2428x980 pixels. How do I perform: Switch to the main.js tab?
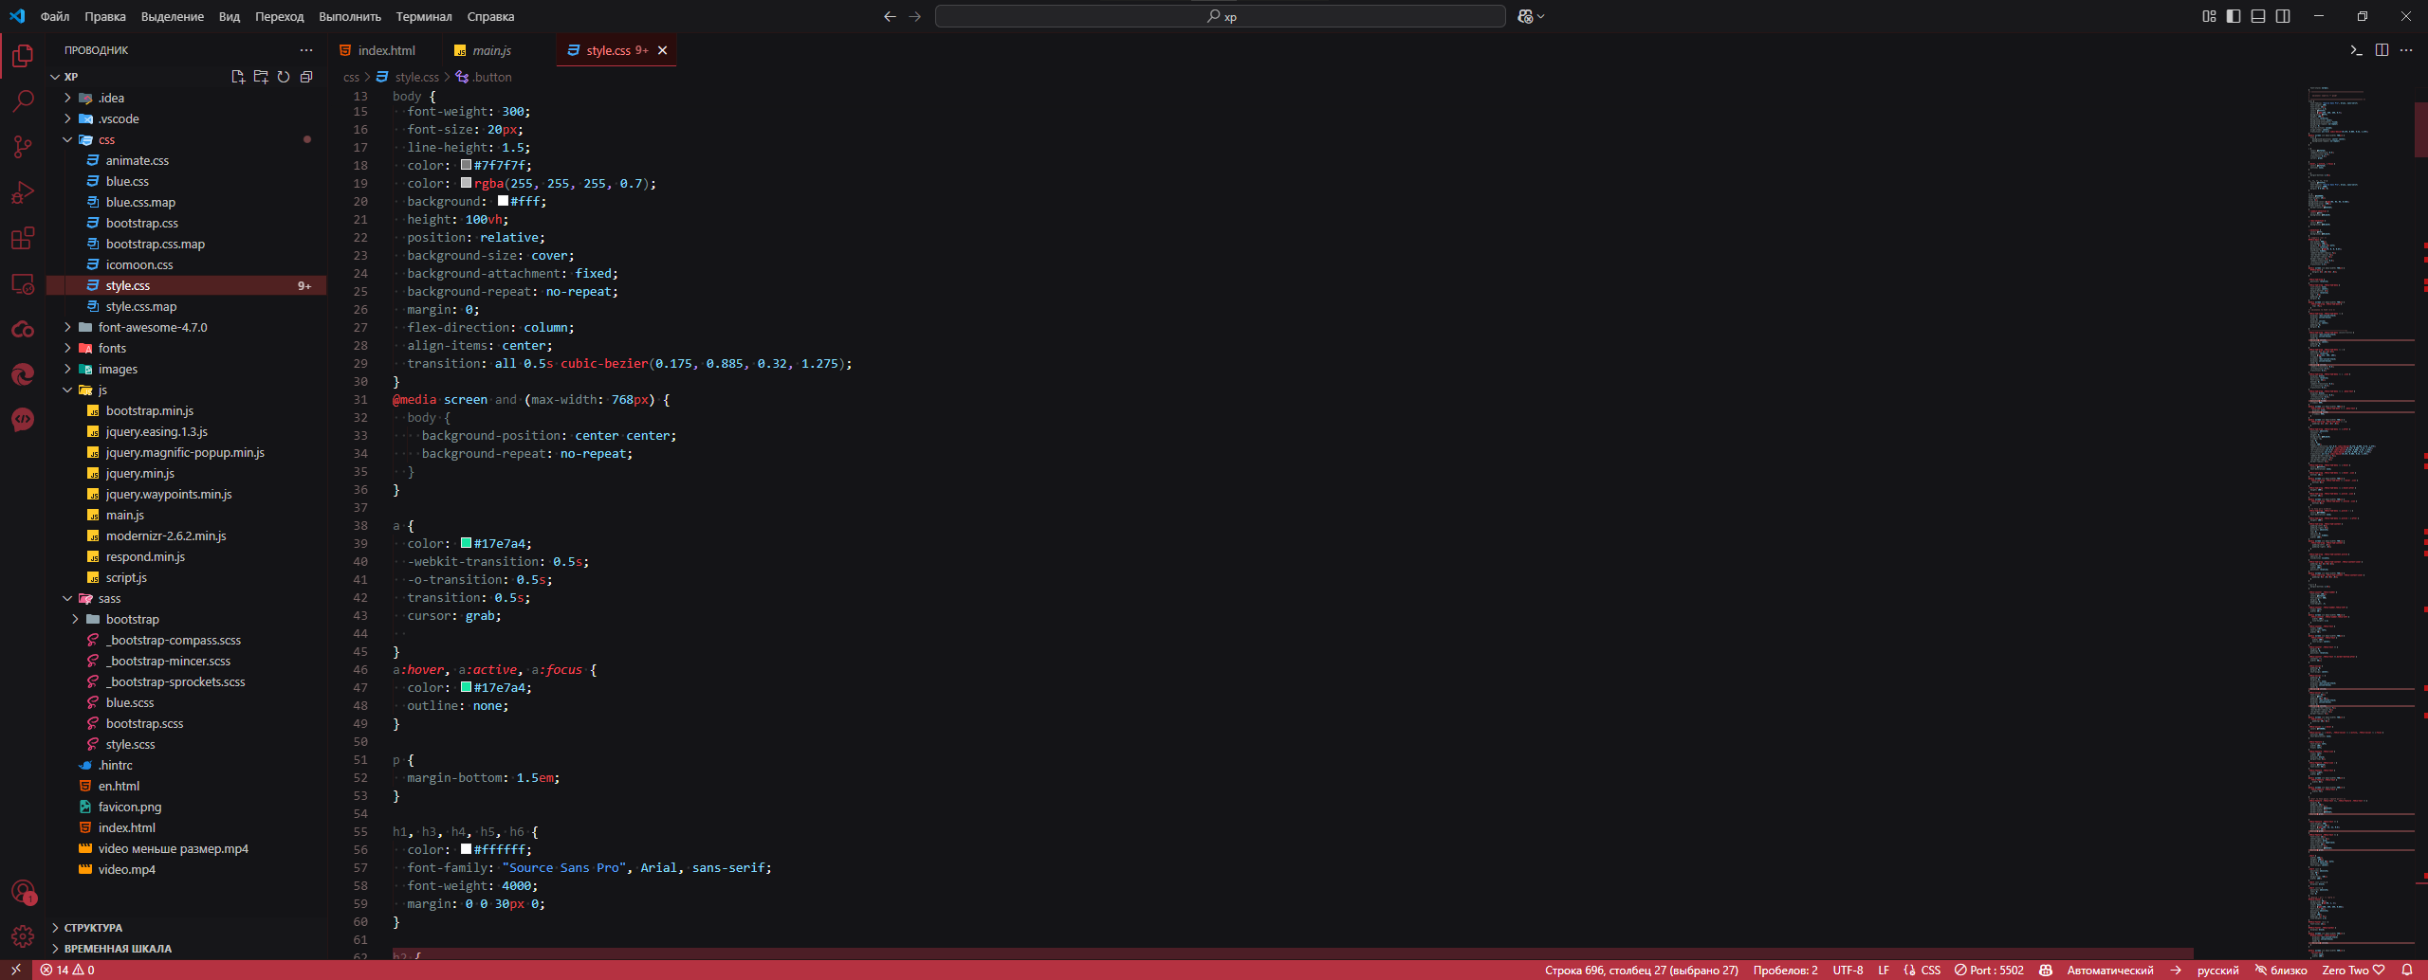click(x=491, y=50)
